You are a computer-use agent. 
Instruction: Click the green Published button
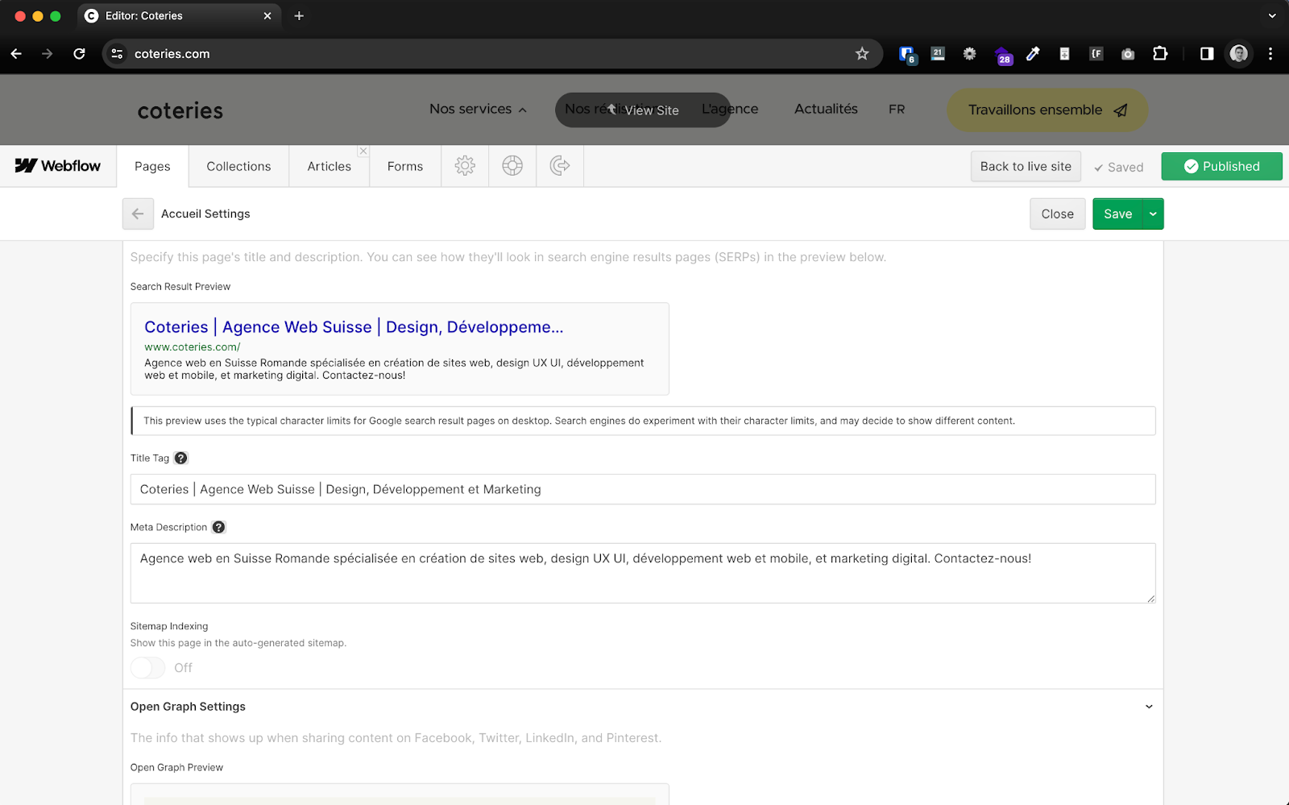click(1221, 166)
